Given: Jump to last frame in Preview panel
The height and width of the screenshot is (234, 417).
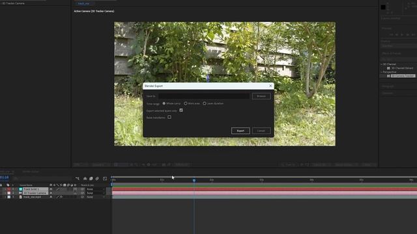Looking at the screenshot, I should 413,34.
